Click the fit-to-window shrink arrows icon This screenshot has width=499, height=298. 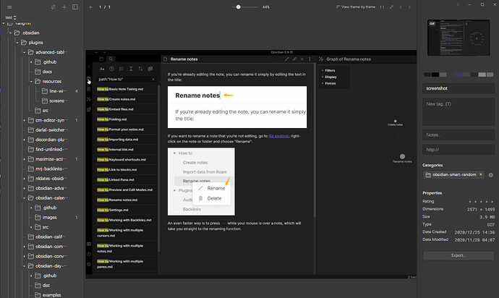391,7
